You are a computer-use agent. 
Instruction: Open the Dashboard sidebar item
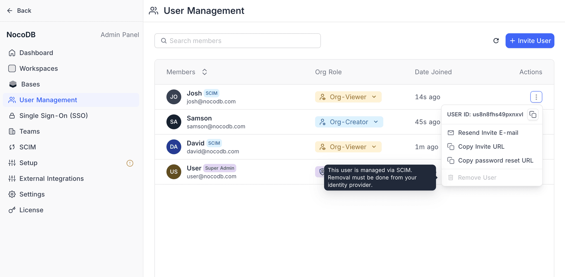pyautogui.click(x=36, y=53)
